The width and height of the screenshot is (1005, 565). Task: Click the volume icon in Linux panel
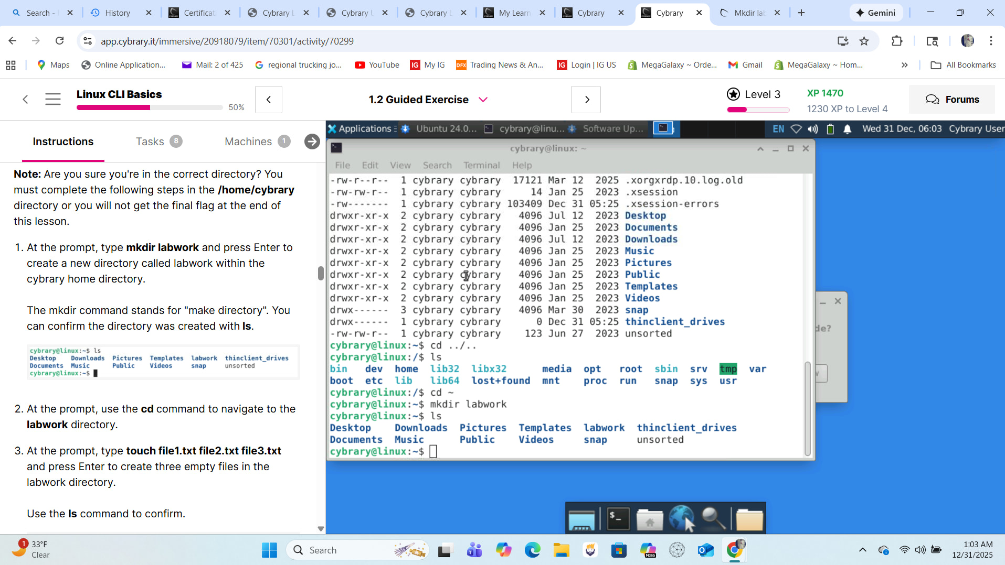[x=813, y=129]
